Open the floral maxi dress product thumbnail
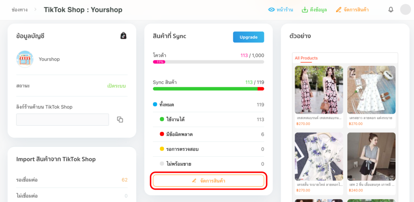The image size is (414, 202). point(319,90)
